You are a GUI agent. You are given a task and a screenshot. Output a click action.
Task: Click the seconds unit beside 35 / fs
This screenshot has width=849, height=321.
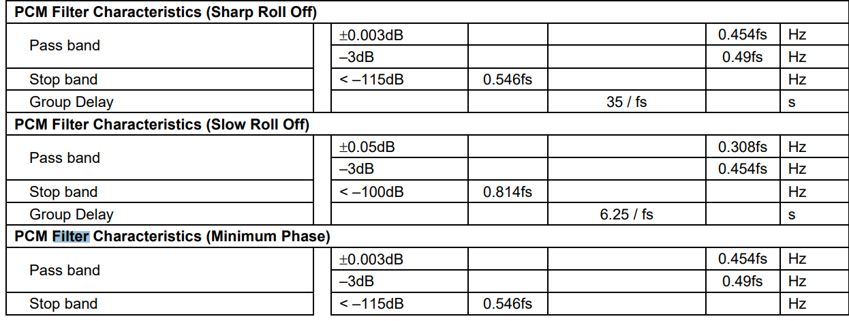(x=792, y=102)
